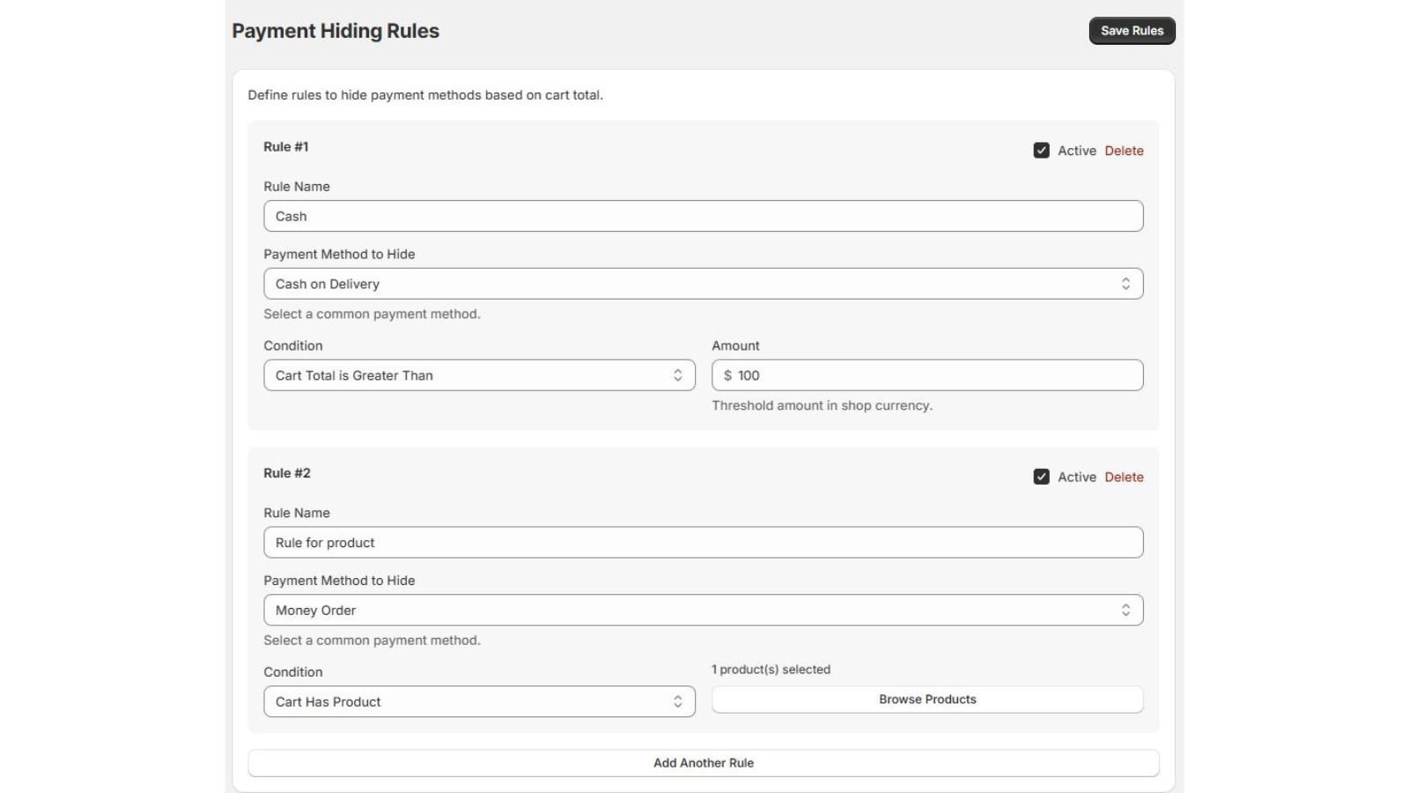
Task: Uncheck the Active checkbox for Rule #1
Action: pos(1041,151)
